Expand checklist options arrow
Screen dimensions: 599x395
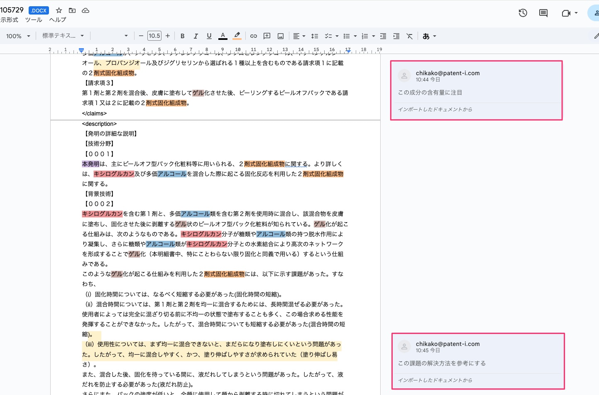337,36
